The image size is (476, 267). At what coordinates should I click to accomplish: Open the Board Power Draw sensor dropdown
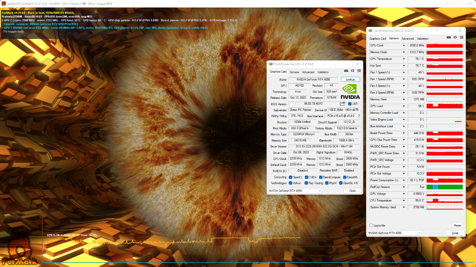[x=404, y=133]
